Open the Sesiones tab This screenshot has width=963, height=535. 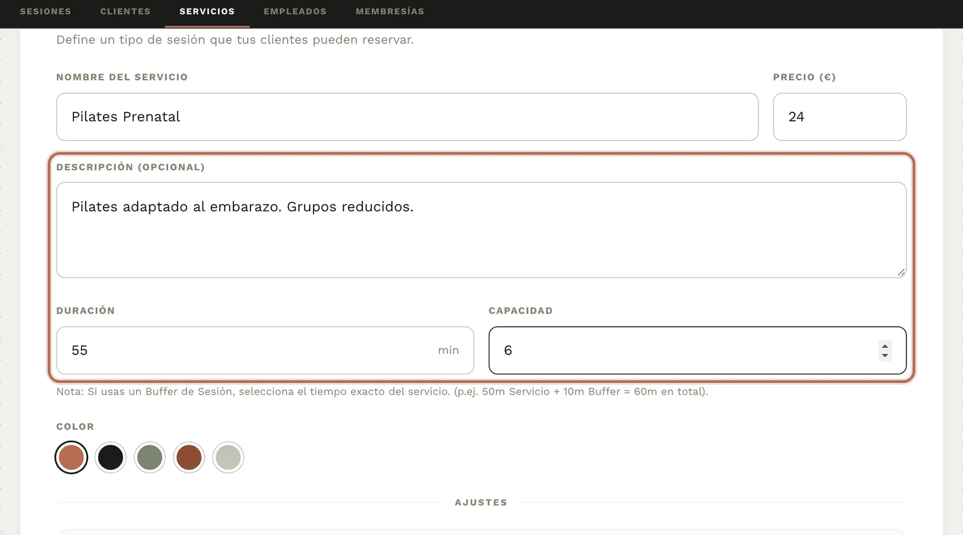click(x=46, y=11)
